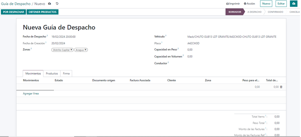Select the A DESPACHO status stage

tap(254, 12)
